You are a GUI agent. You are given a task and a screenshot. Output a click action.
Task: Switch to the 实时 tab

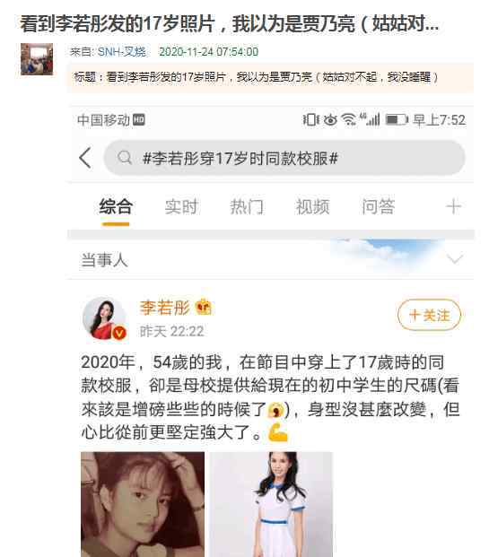[x=181, y=206]
